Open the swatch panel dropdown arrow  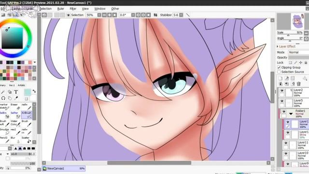(35, 62)
